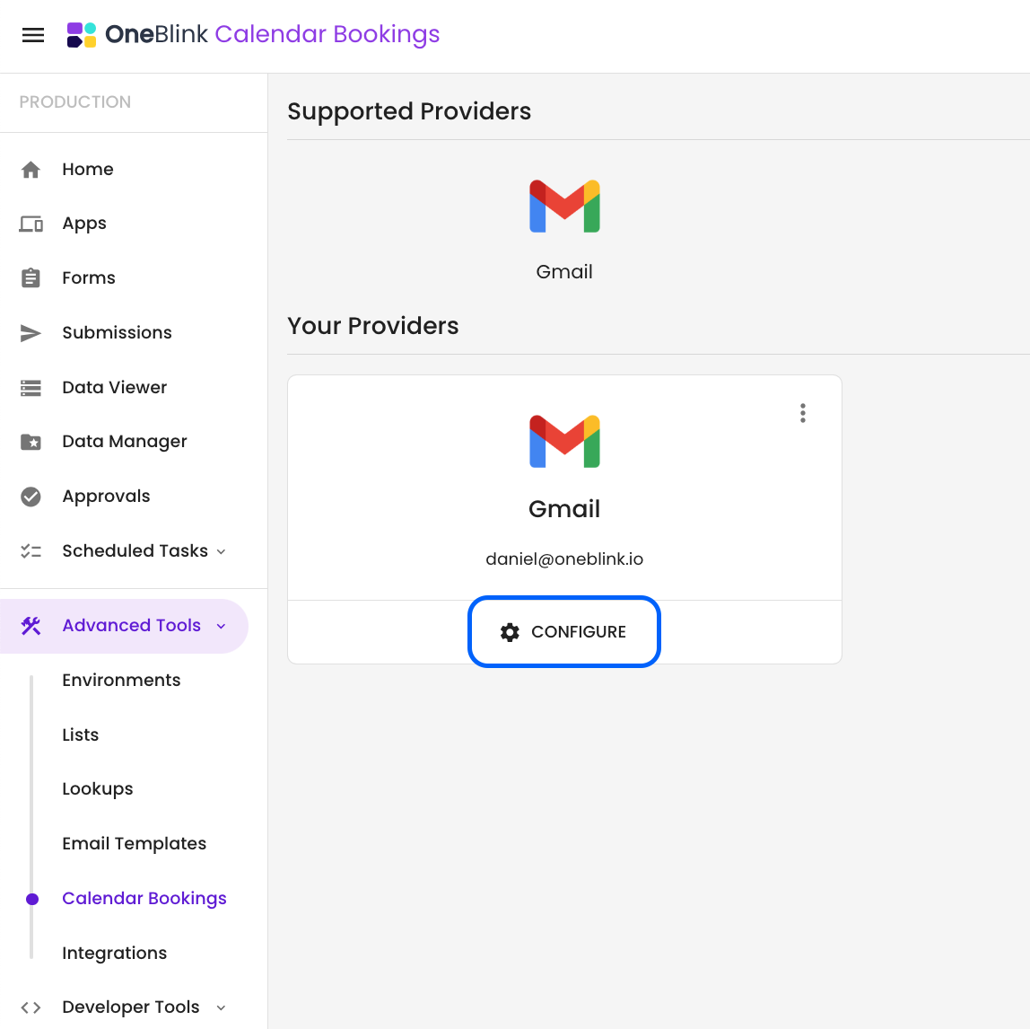Open Data Manager
1030x1029 pixels.
[125, 442]
